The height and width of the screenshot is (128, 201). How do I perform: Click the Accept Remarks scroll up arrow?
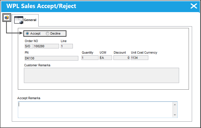coord(175,105)
